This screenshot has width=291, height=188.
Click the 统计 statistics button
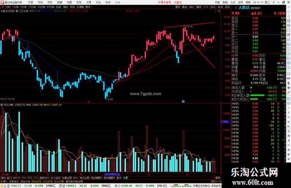(x=192, y=7)
